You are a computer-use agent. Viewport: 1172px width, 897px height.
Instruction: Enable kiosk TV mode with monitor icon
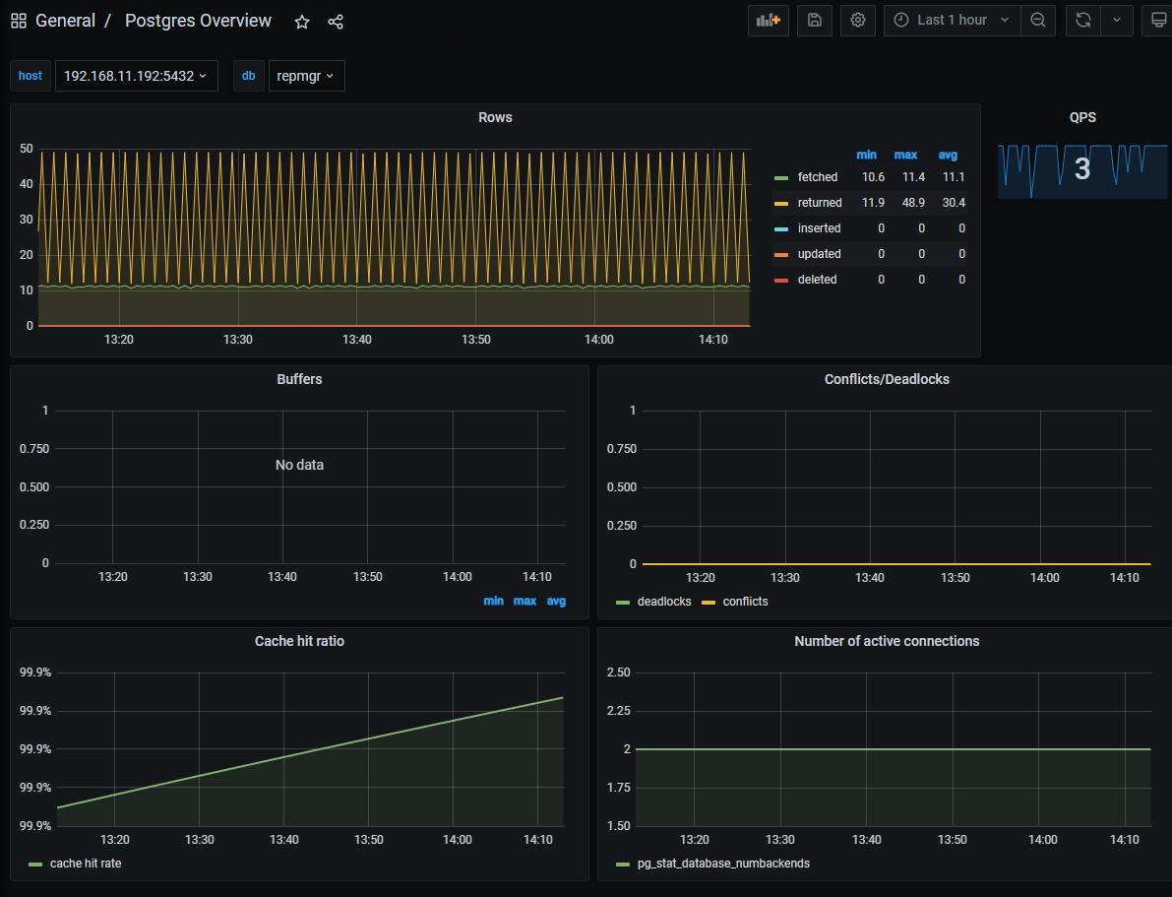(1158, 20)
